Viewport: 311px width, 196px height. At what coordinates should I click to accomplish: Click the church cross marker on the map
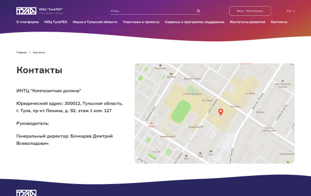click(x=283, y=81)
